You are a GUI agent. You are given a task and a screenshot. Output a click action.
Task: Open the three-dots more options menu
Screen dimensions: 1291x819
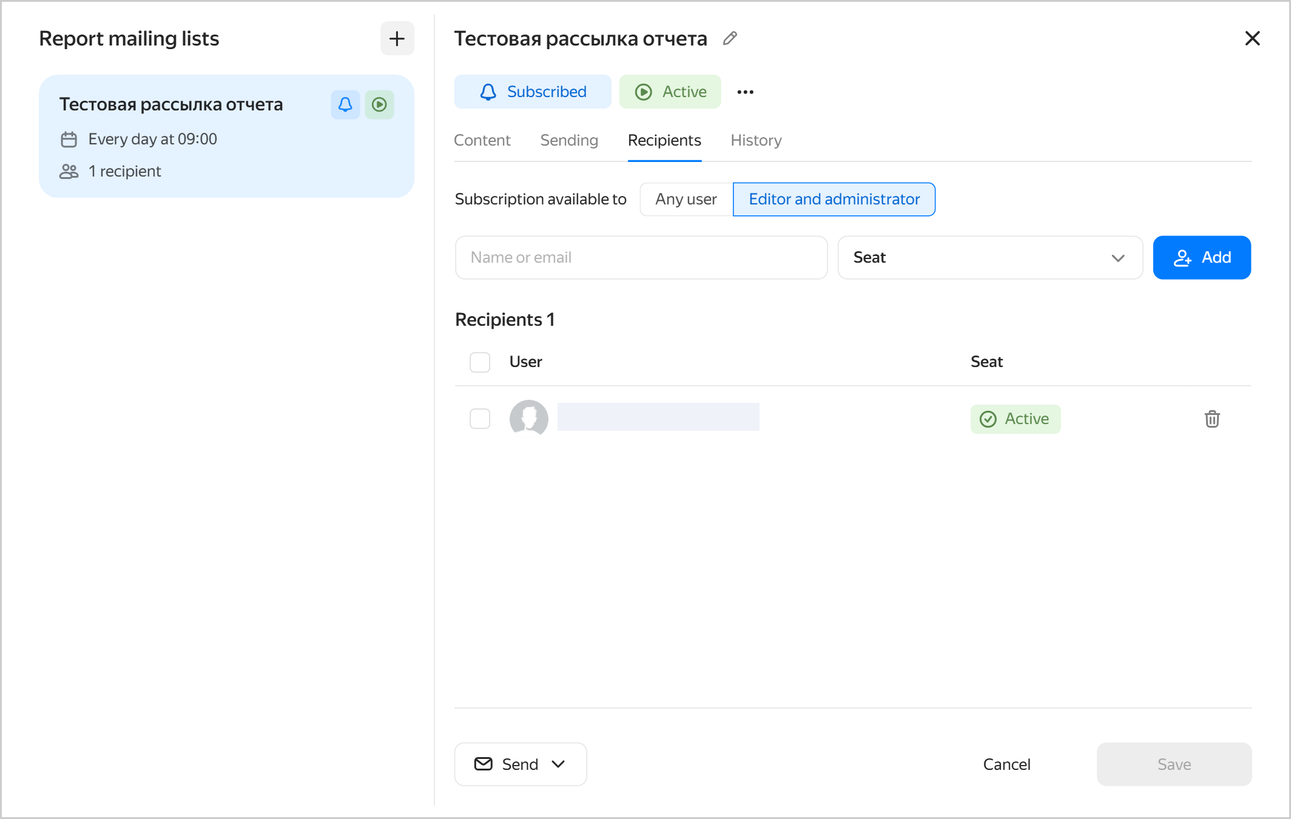745,92
